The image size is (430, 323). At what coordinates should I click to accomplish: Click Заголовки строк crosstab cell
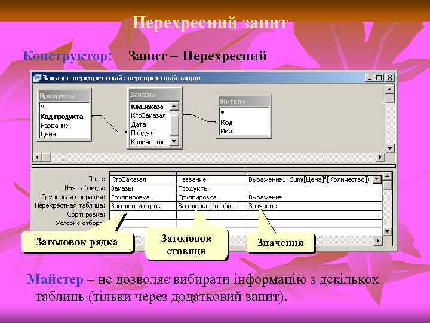(143, 206)
